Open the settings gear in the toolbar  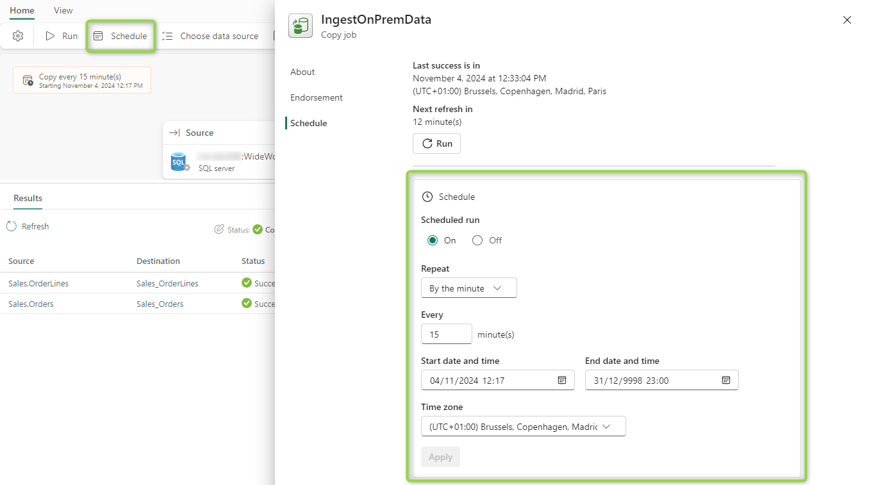18,36
